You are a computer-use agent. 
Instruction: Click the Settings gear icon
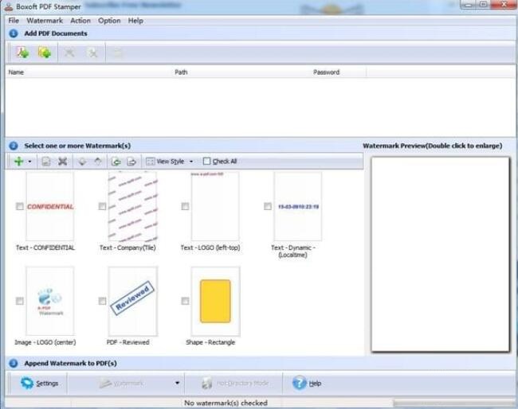pos(27,383)
